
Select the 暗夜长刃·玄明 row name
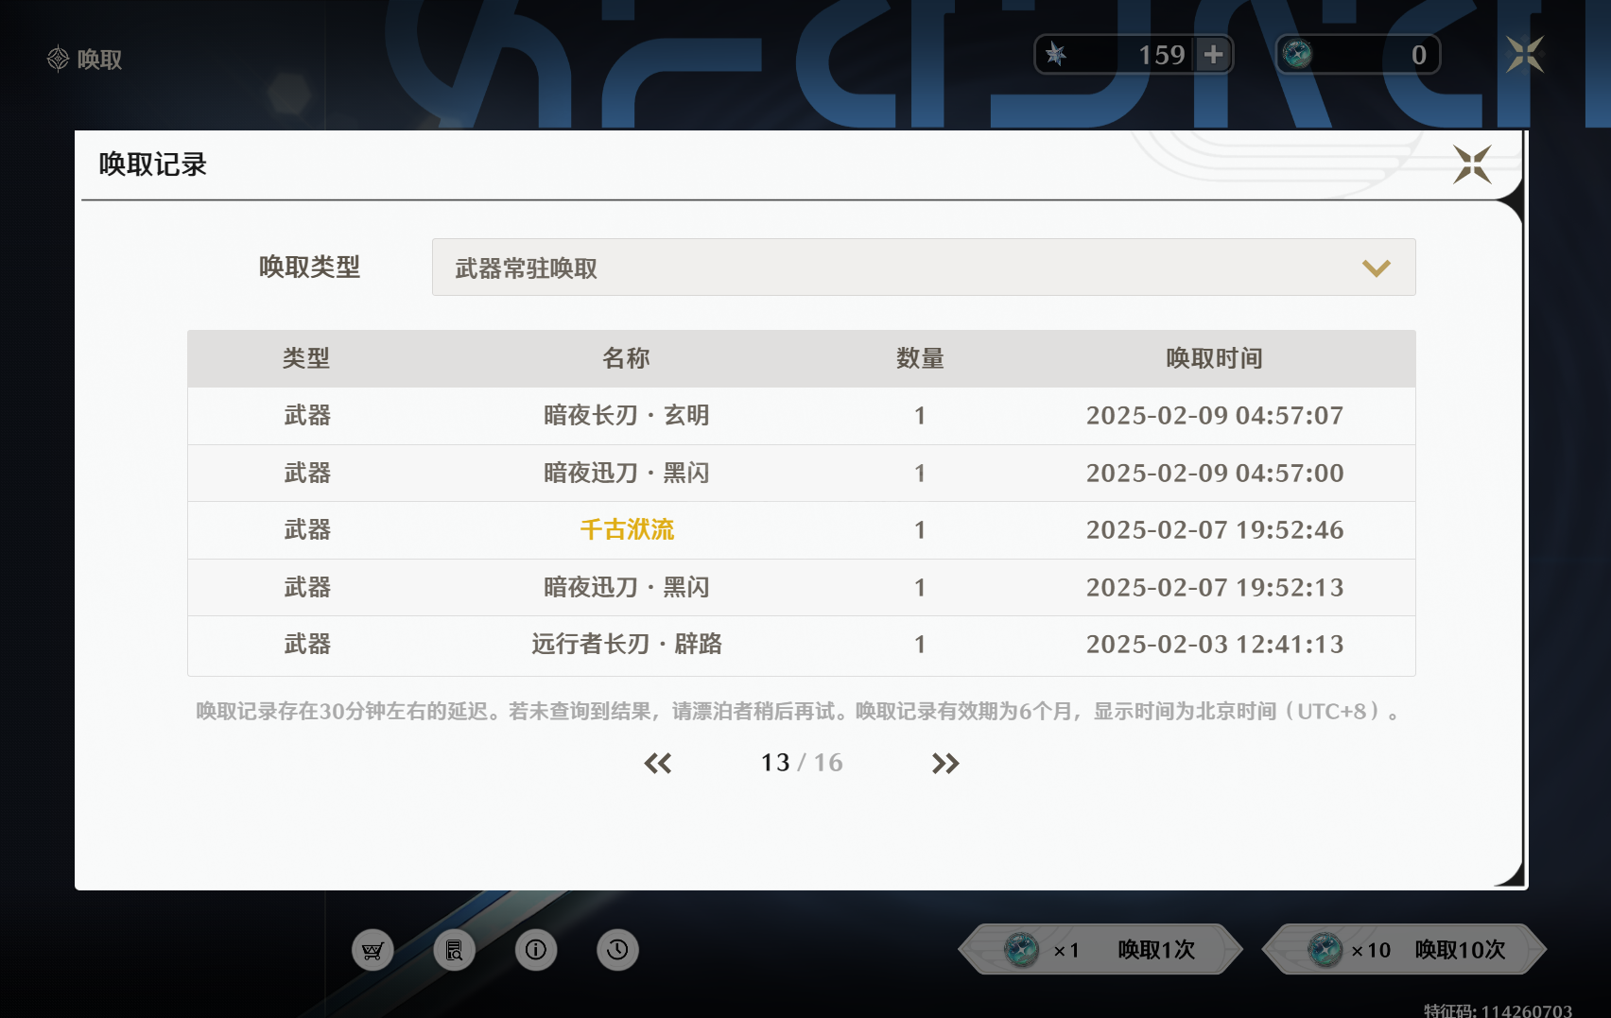[627, 416]
